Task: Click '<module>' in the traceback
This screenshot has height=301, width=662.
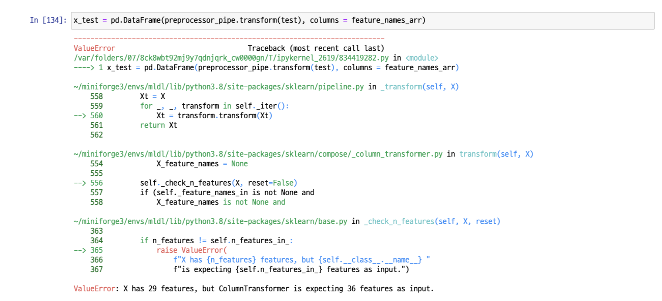Action: click(x=422, y=58)
